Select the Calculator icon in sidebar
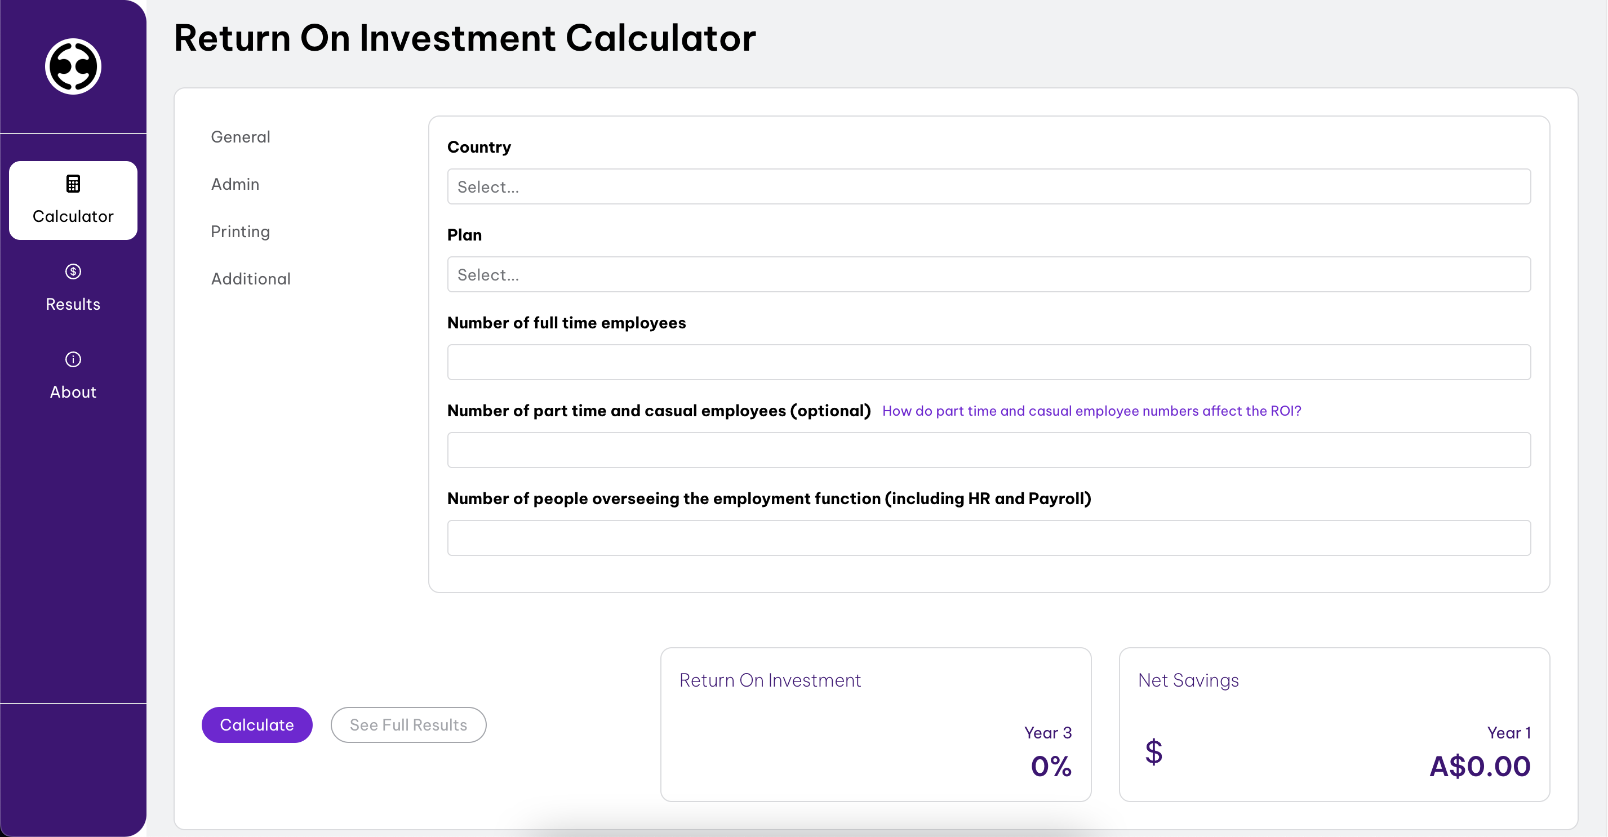This screenshot has width=1608, height=837. coord(73,184)
